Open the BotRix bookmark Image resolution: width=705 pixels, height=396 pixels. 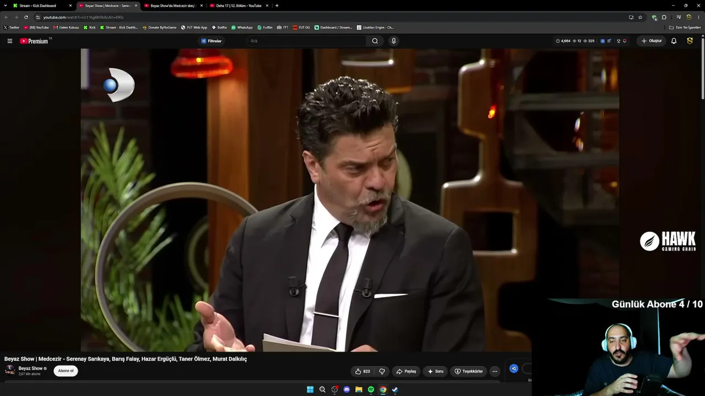219,28
